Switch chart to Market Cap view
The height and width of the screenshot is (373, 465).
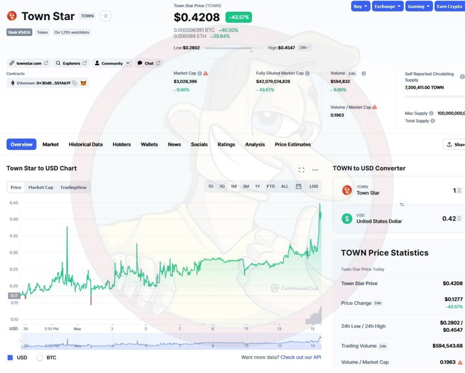(41, 187)
